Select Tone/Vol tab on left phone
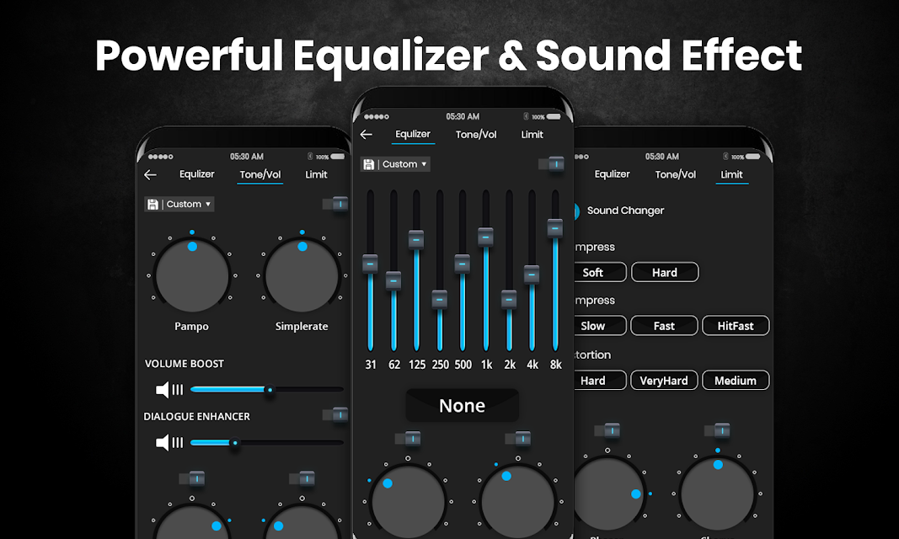This screenshot has height=539, width=899. [x=260, y=174]
